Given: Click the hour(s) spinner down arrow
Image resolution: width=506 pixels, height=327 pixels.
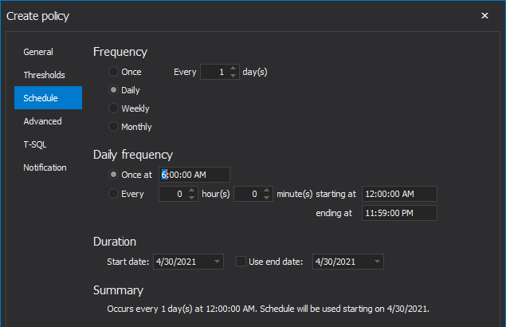Looking at the screenshot, I should pyautogui.click(x=192, y=198).
